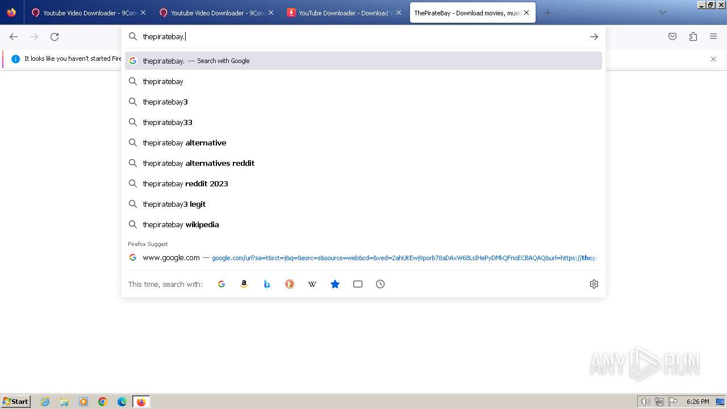Open a new tab with the plus button
This screenshot has width=727, height=409.
coord(548,12)
